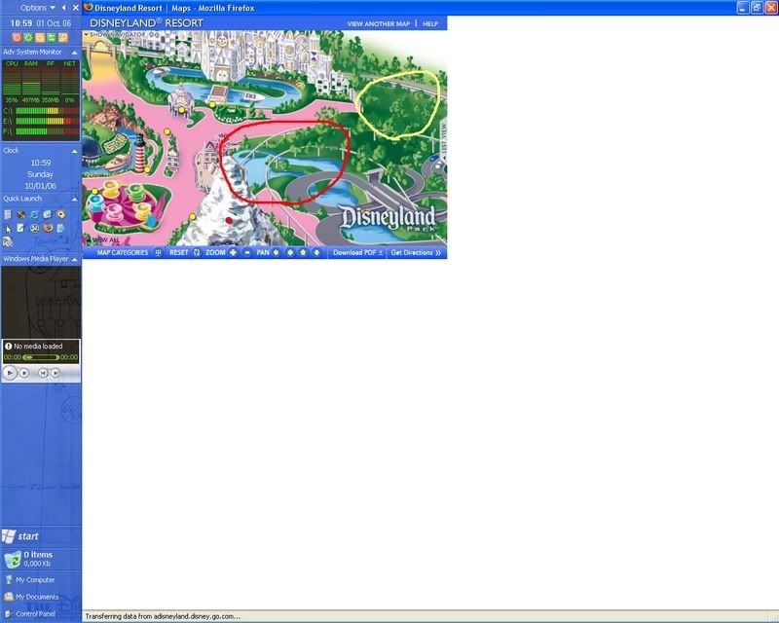Open Control Panel from sidebar
The image size is (779, 623).
pos(30,613)
